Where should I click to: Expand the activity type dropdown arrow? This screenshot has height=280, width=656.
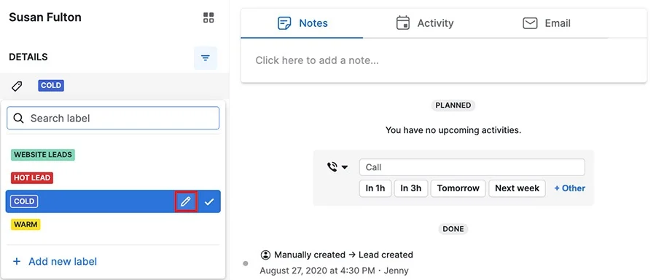click(345, 167)
